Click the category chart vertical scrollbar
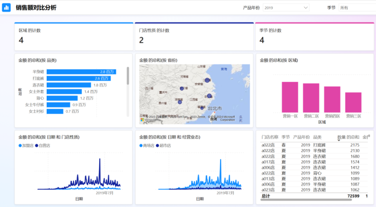 127,76
